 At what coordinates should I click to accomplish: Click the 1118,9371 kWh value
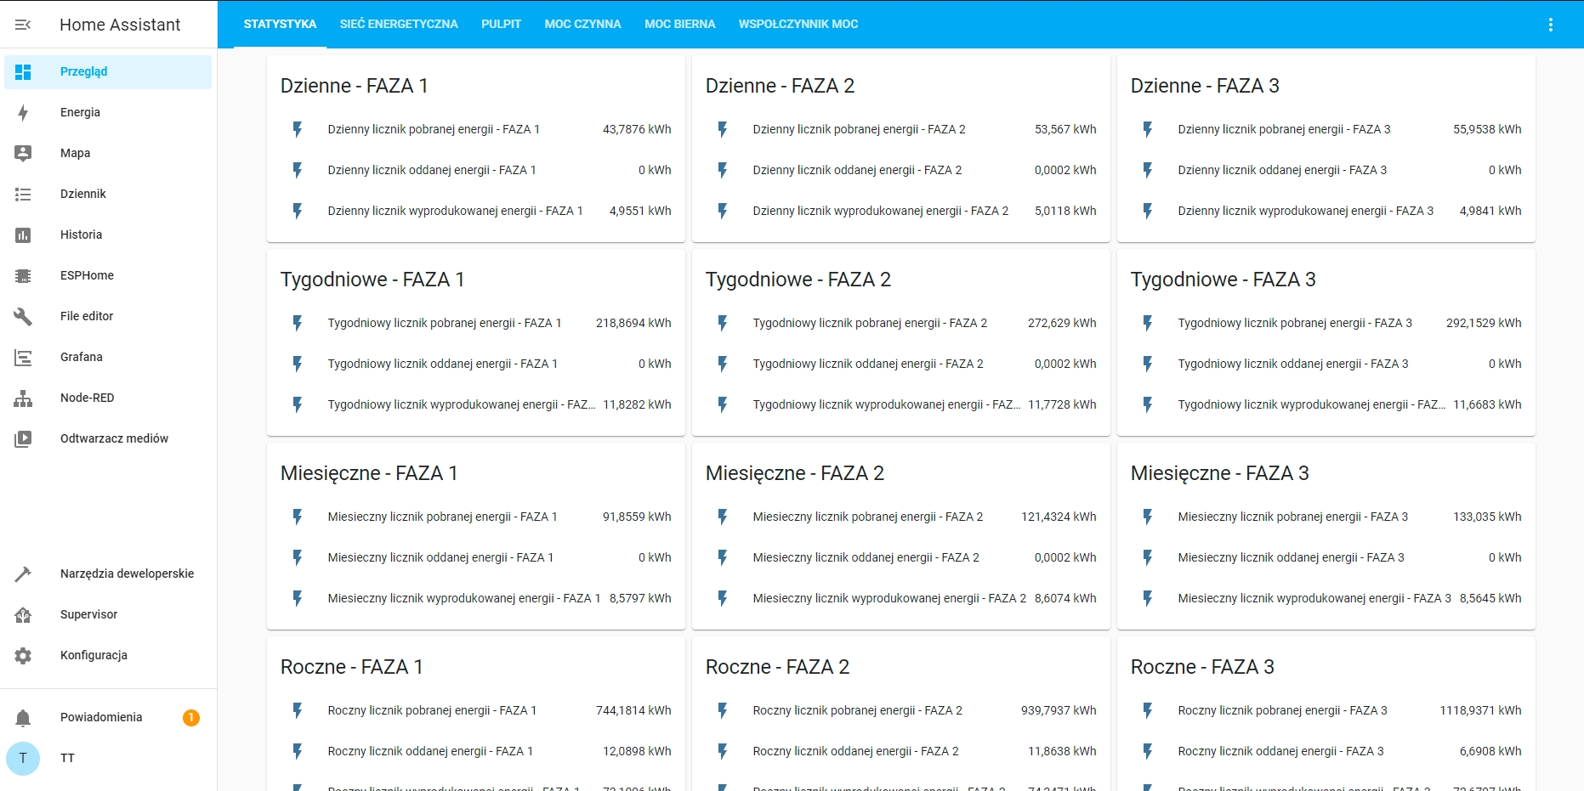(x=1480, y=710)
